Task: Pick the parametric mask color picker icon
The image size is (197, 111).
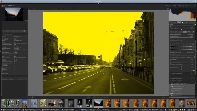Action: click(188, 43)
